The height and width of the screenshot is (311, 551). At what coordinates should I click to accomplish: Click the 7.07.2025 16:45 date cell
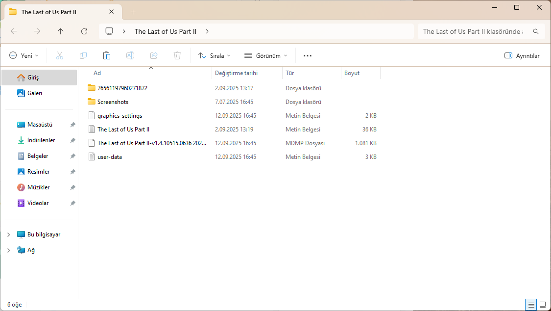click(x=234, y=102)
